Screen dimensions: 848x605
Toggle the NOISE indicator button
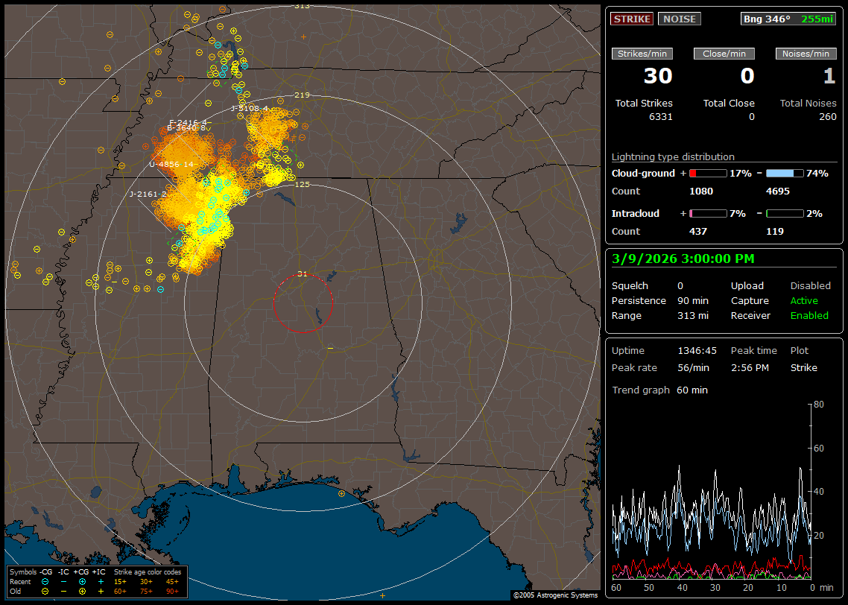point(679,19)
